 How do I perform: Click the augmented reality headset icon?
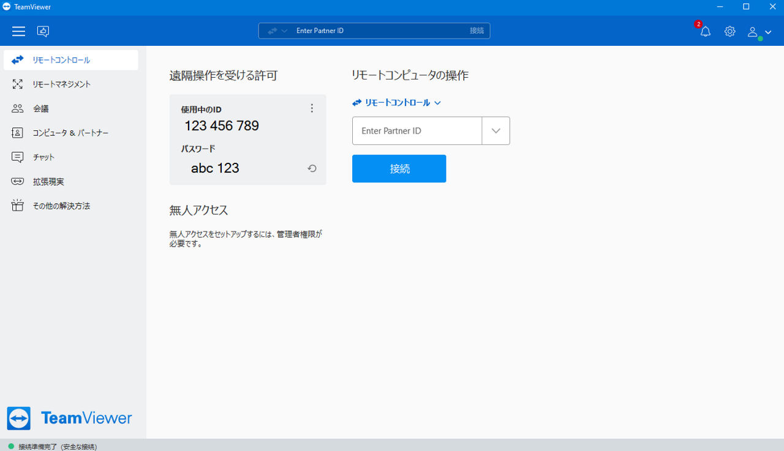(17, 182)
